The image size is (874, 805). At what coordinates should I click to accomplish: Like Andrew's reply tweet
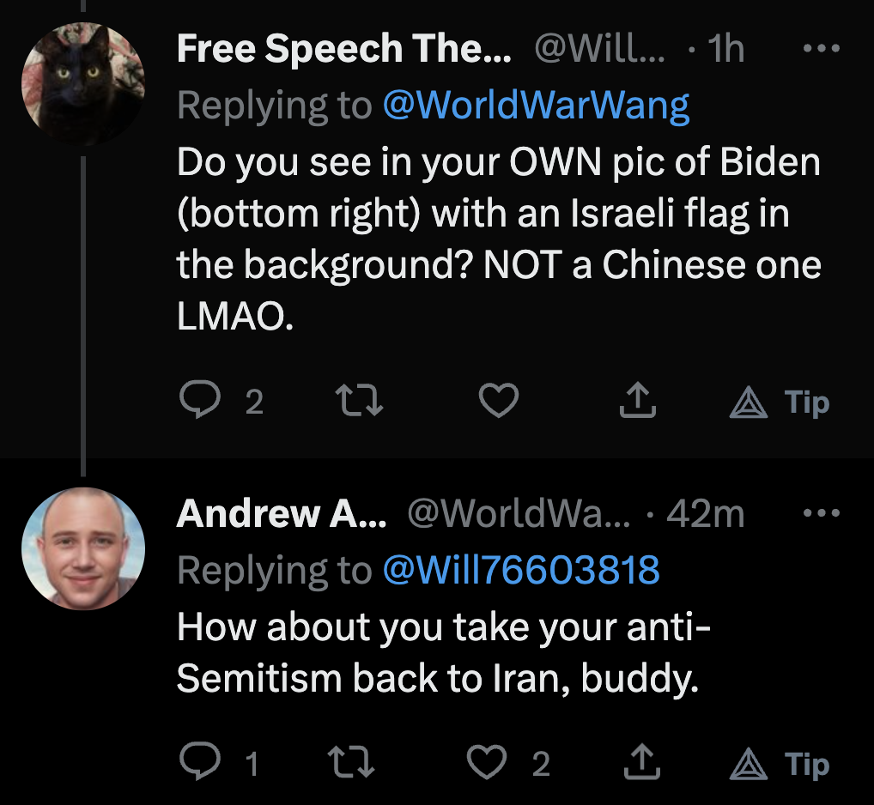tap(487, 763)
